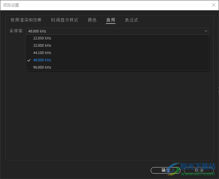Select the 颜色 tab
The width and height of the screenshot is (219, 179).
coord(92,20)
